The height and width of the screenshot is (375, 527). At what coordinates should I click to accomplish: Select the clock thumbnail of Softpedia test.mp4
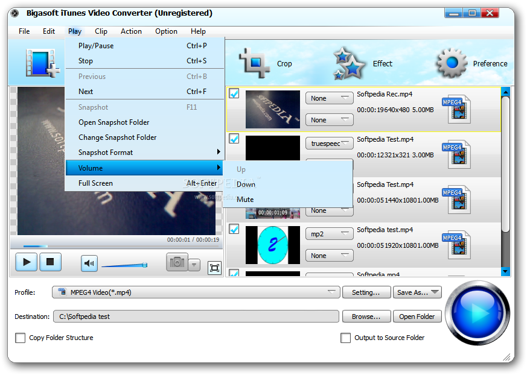click(273, 245)
